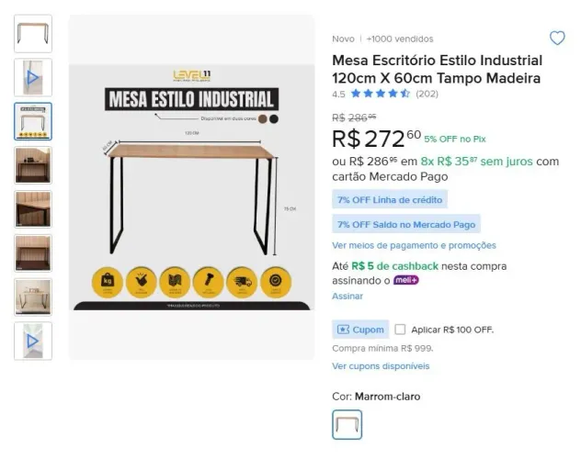The image size is (581, 459).
Task: Add product to favorites with heart icon
Action: click(x=557, y=38)
